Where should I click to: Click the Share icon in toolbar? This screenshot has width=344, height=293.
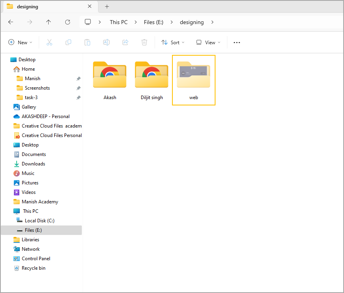125,42
